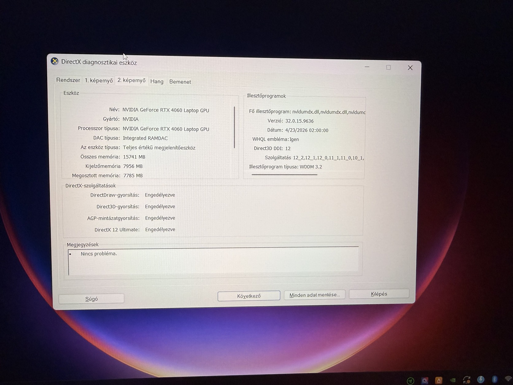Exit using the Kilépés button
Screen dimensions: 513x385
(379, 294)
